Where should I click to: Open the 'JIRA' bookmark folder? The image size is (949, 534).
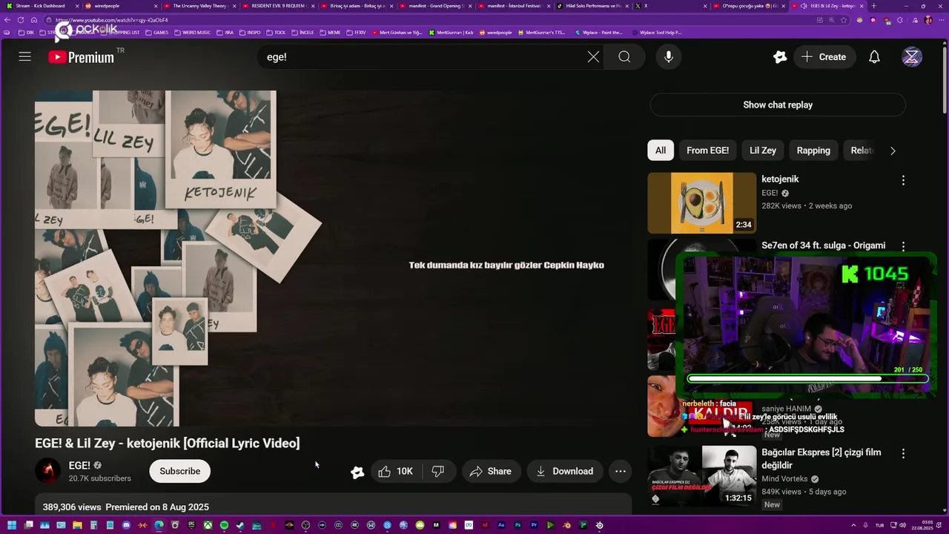coord(225,33)
